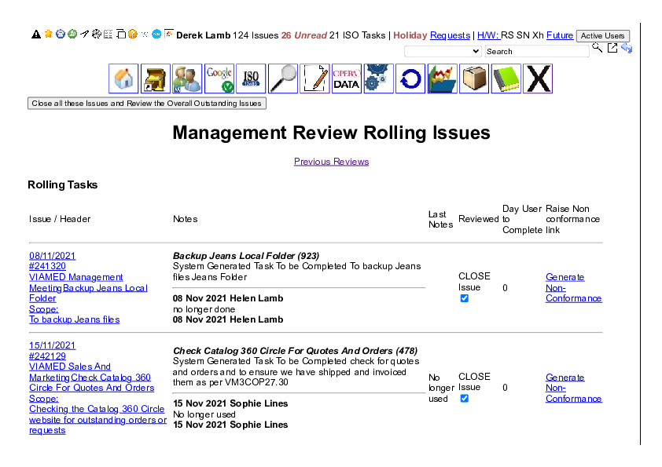Click the blue gears settings icon
662x467 pixels.
tap(378, 78)
